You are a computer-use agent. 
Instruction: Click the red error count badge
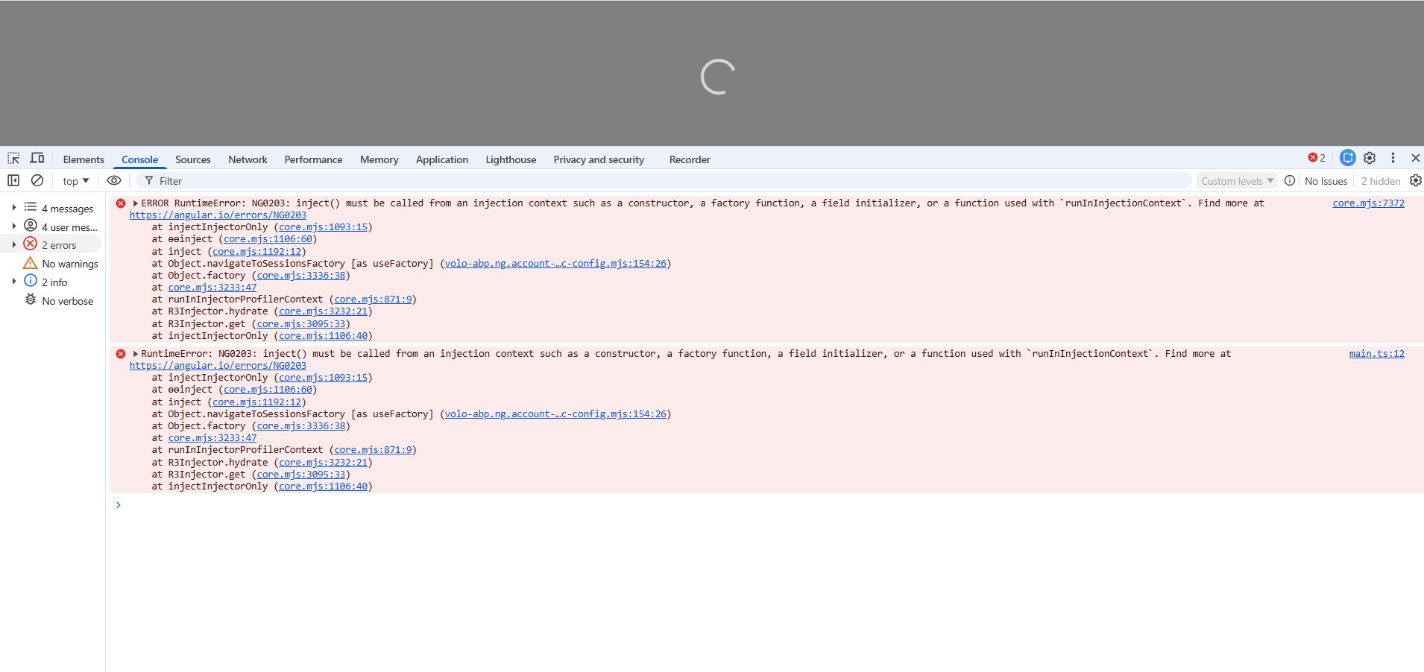coord(1317,158)
